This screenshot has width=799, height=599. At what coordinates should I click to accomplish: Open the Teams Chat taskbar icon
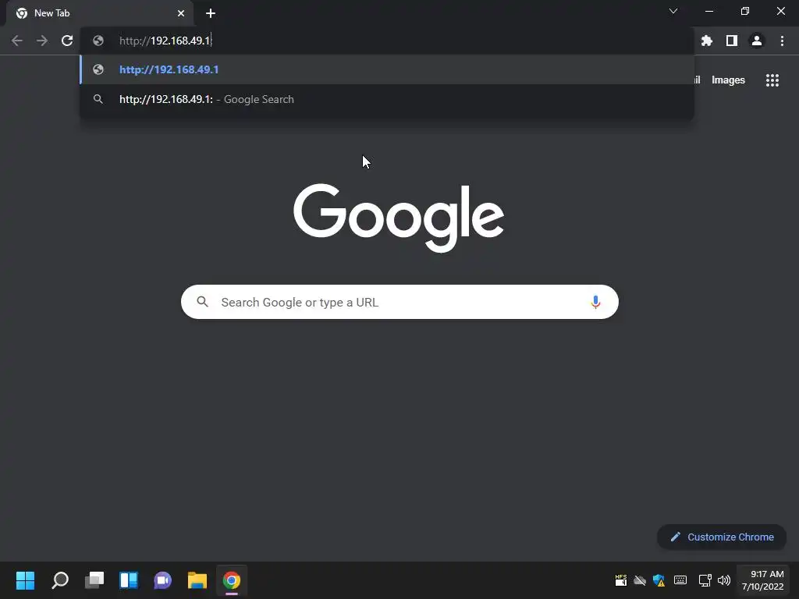(163, 580)
